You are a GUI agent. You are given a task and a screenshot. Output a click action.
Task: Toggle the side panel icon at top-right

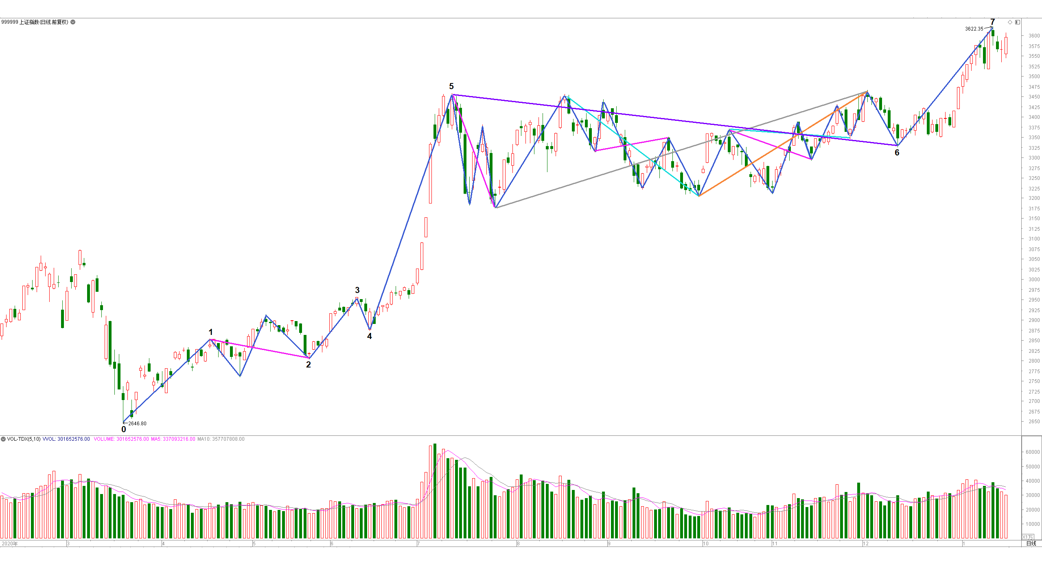1017,22
